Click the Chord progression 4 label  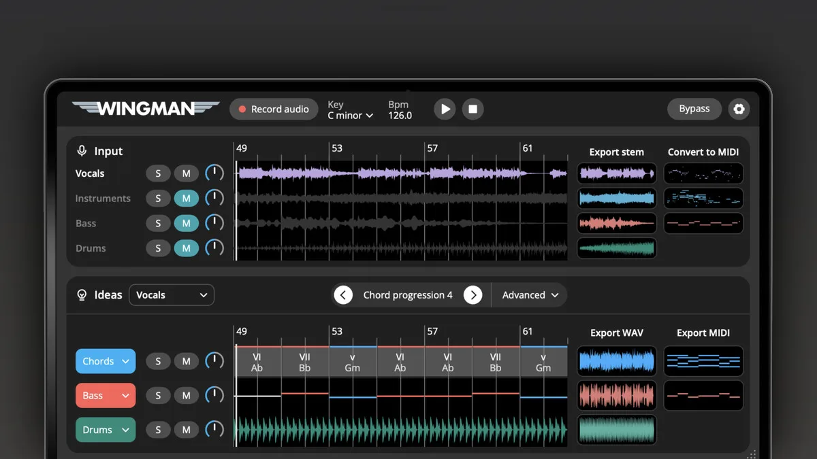click(408, 295)
